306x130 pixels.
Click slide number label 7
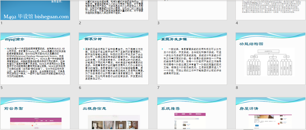pyautogui.click(x=159, y=87)
